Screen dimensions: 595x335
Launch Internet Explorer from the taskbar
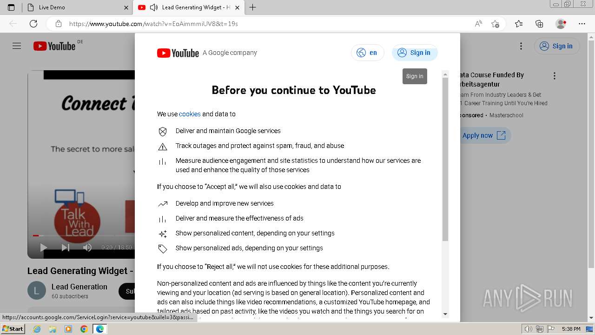(37, 329)
